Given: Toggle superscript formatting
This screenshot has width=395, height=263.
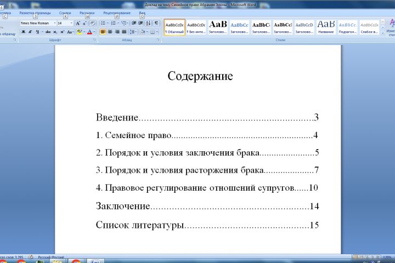Looking at the screenshot, I should click(x=62, y=32).
